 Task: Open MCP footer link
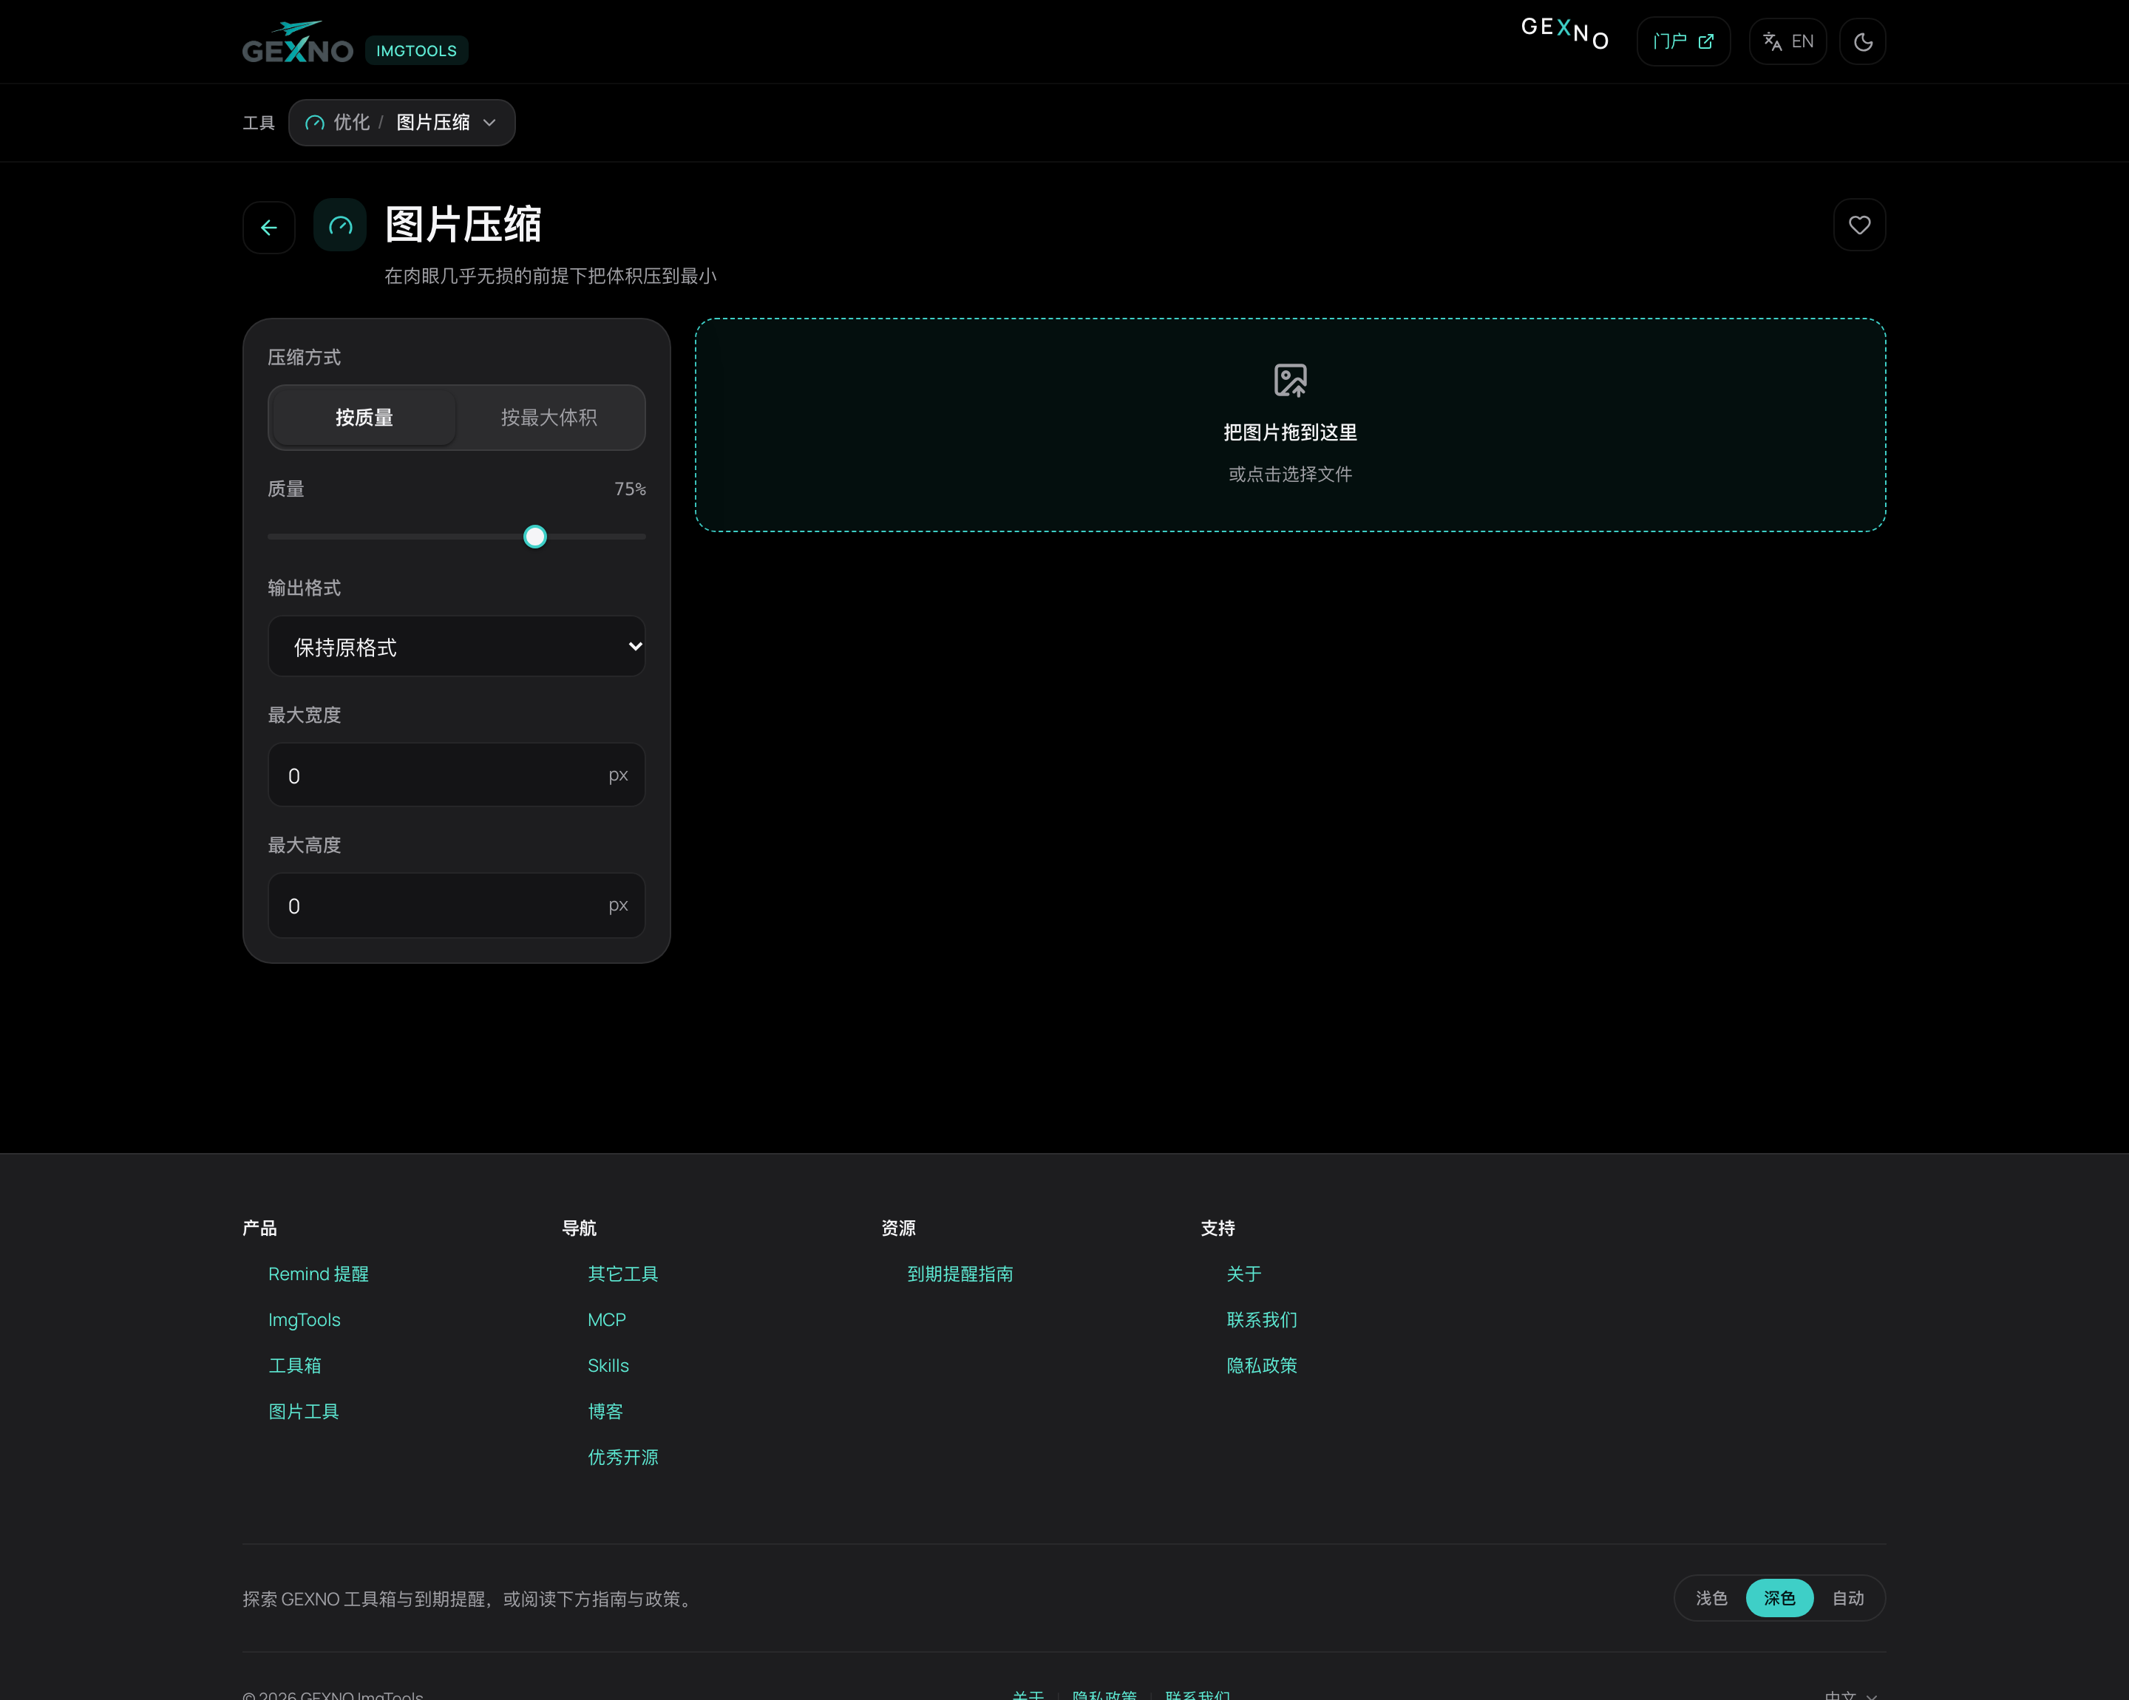606,1320
